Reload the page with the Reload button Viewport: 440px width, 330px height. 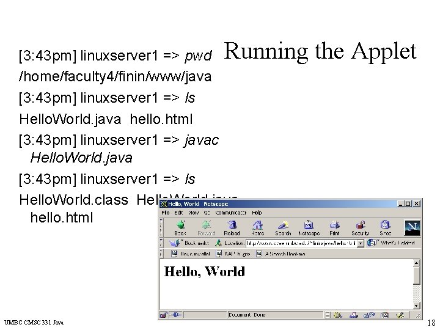tap(232, 228)
